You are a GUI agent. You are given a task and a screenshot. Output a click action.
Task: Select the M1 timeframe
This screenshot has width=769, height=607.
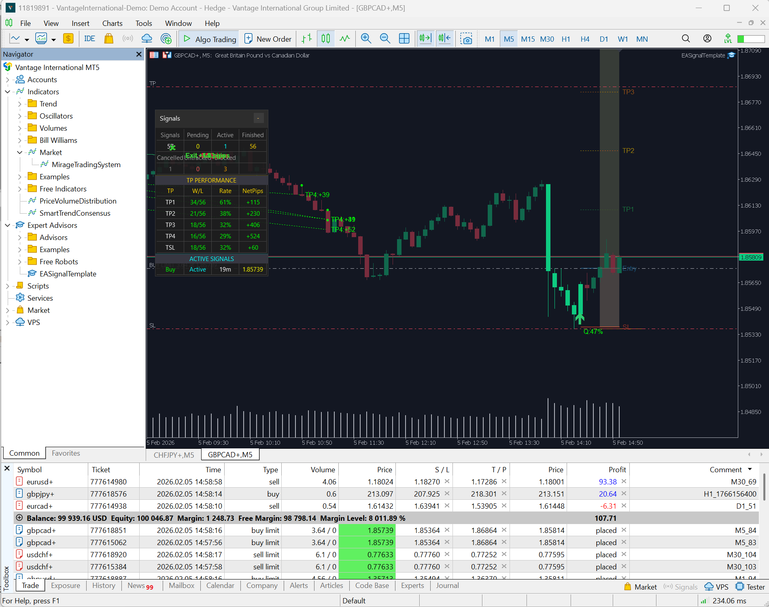490,39
